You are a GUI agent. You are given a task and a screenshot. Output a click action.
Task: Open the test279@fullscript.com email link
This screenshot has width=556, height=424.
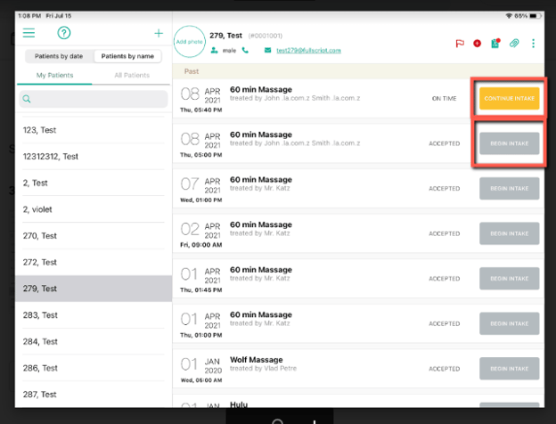tap(307, 51)
